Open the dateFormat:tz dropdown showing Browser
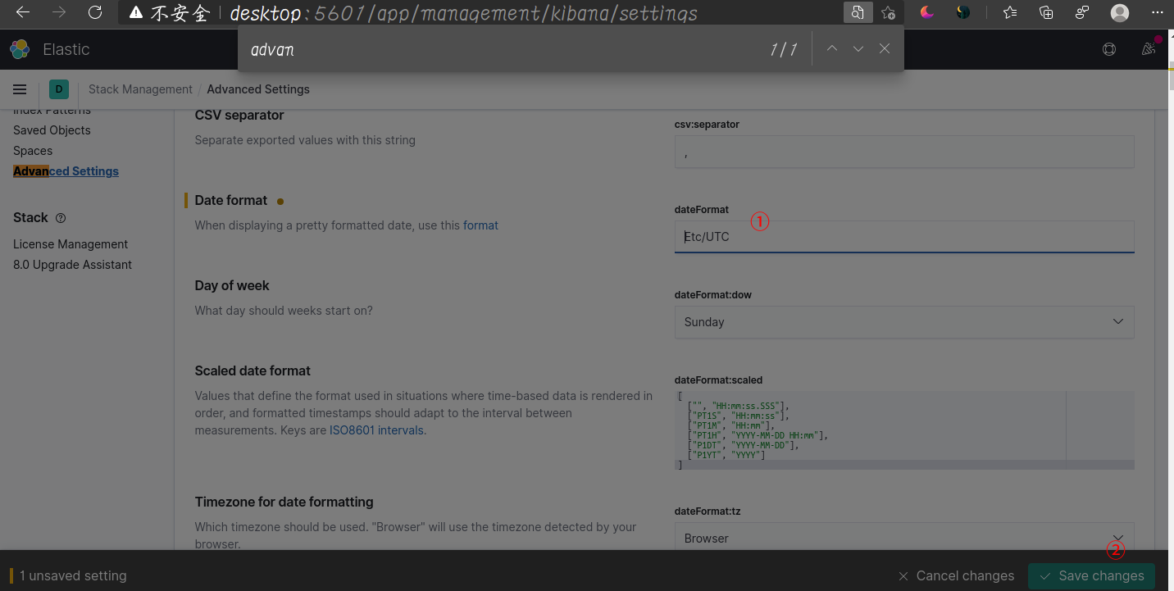The height and width of the screenshot is (591, 1174). click(x=904, y=539)
